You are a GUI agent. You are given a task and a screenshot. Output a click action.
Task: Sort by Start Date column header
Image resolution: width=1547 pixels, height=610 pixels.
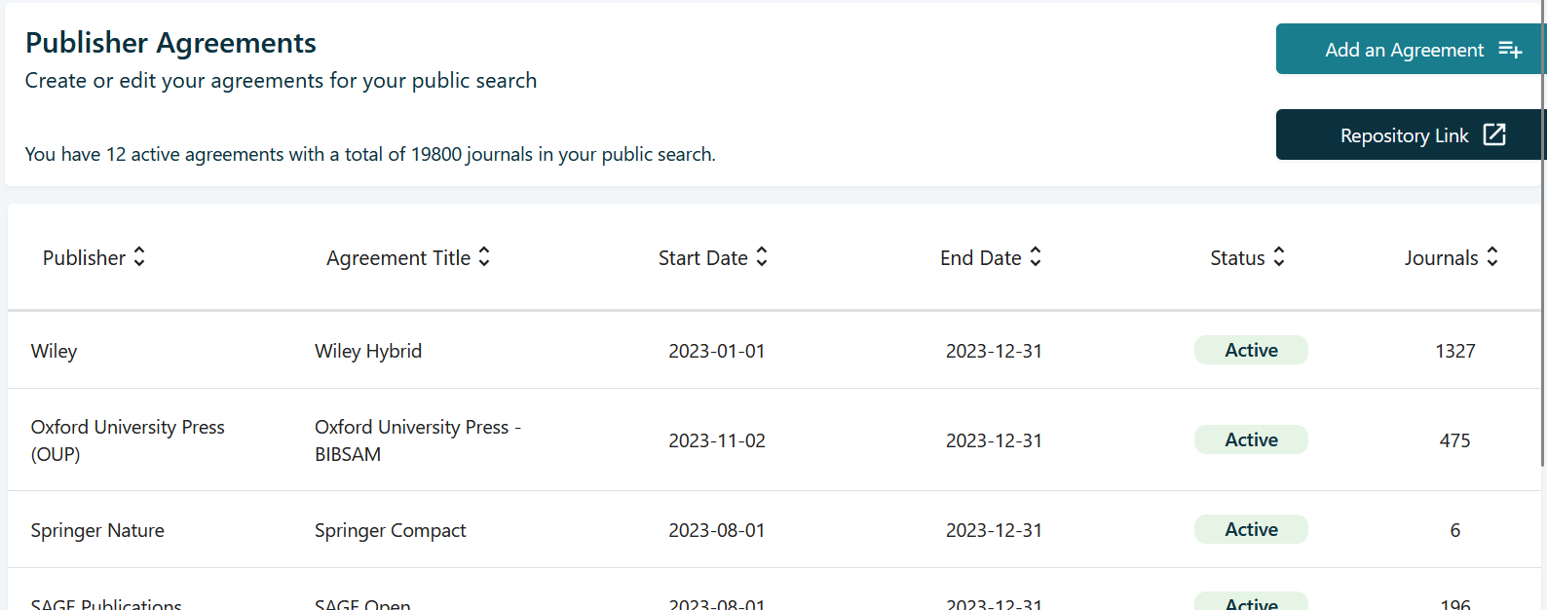tap(713, 257)
